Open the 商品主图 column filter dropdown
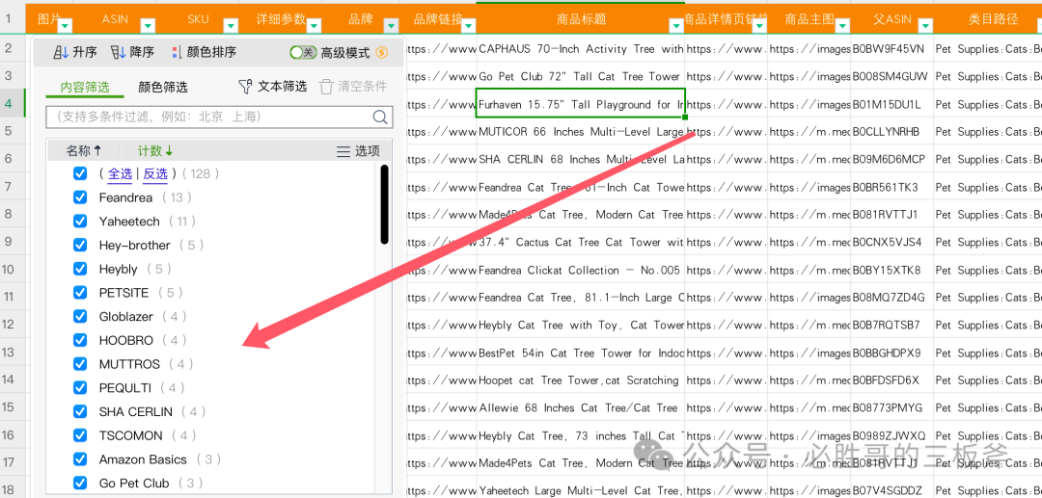This screenshot has width=1042, height=498. [x=842, y=27]
